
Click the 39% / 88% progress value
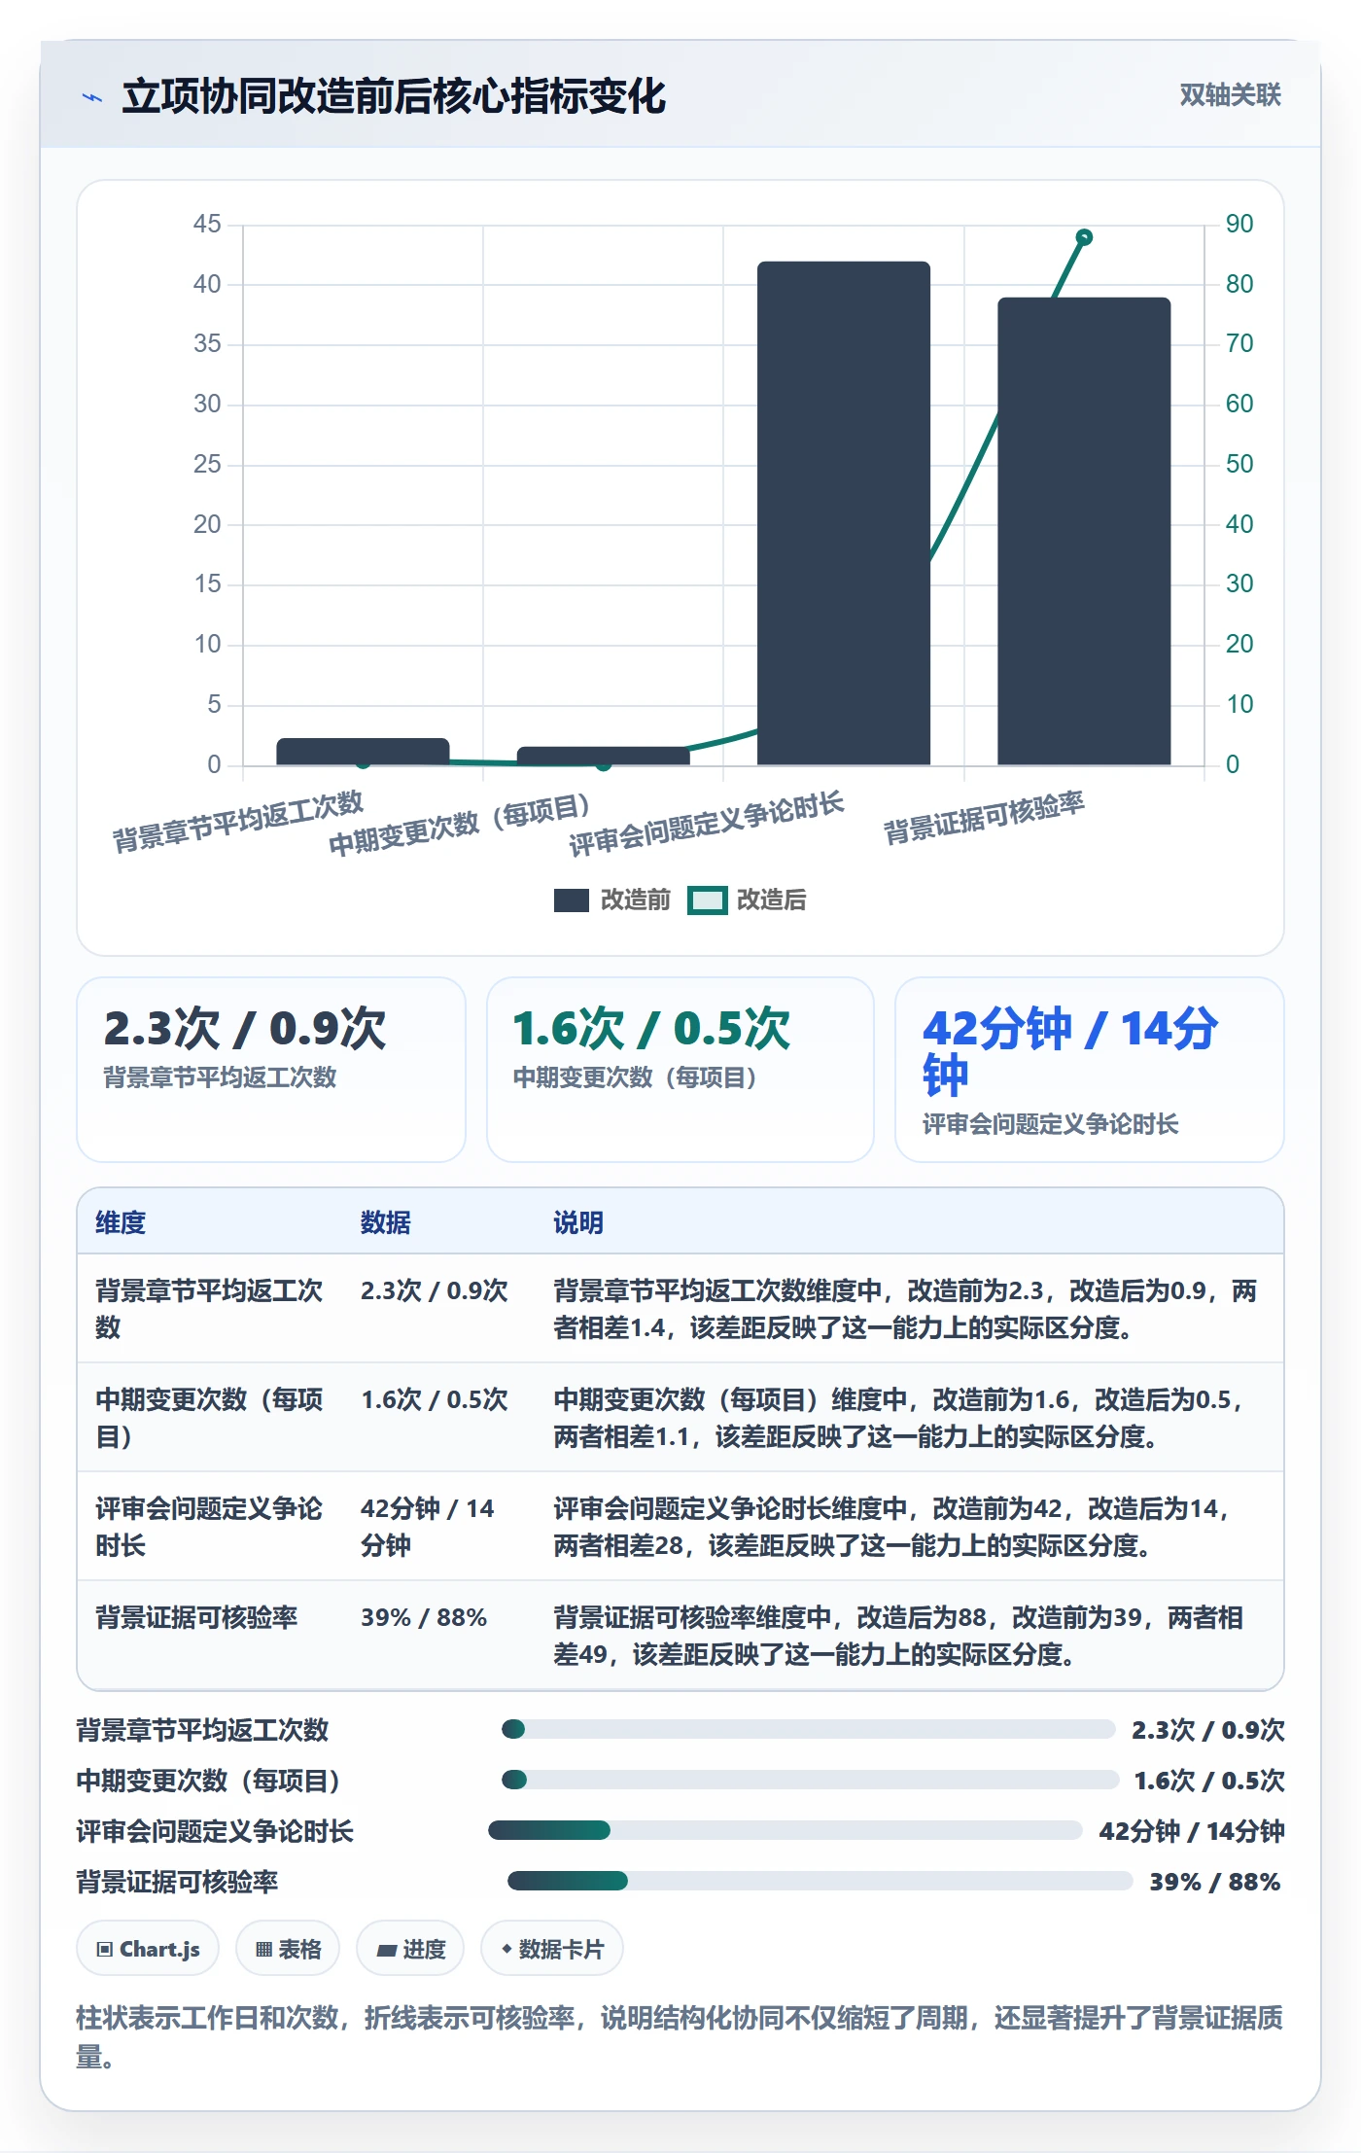(1215, 1882)
